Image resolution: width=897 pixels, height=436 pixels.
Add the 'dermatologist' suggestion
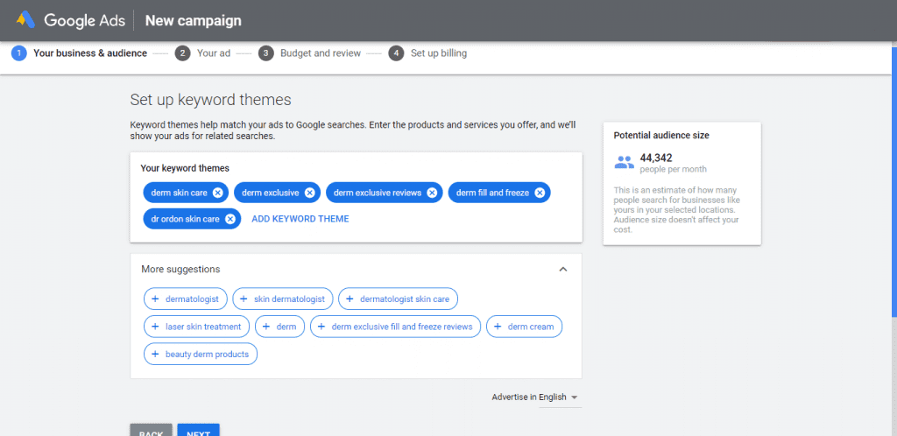[186, 299]
